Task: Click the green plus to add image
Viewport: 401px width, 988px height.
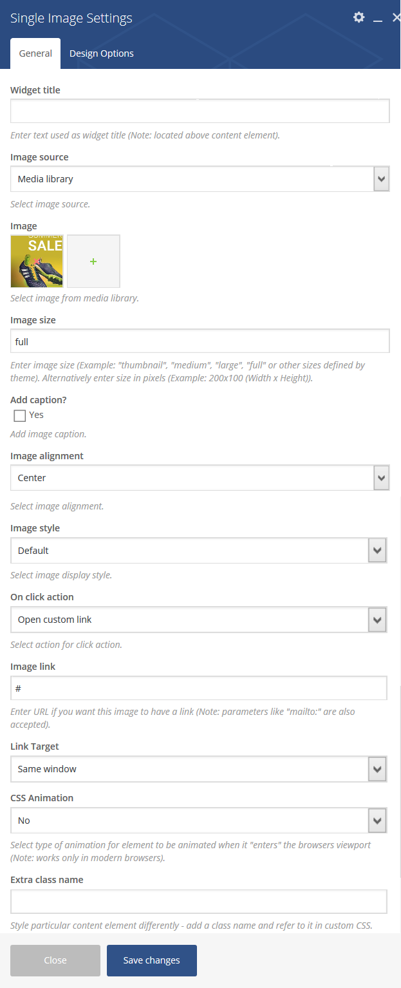Action: 93,261
